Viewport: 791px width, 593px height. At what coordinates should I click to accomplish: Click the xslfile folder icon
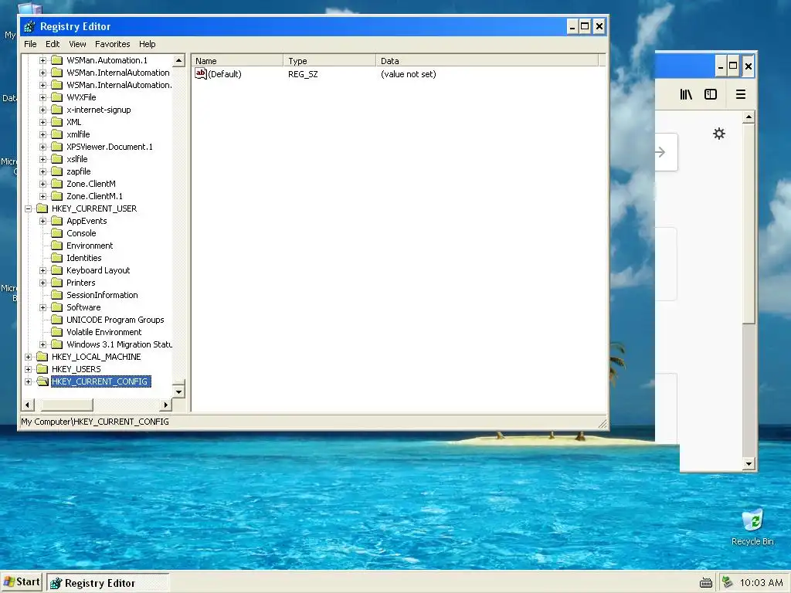click(x=57, y=159)
